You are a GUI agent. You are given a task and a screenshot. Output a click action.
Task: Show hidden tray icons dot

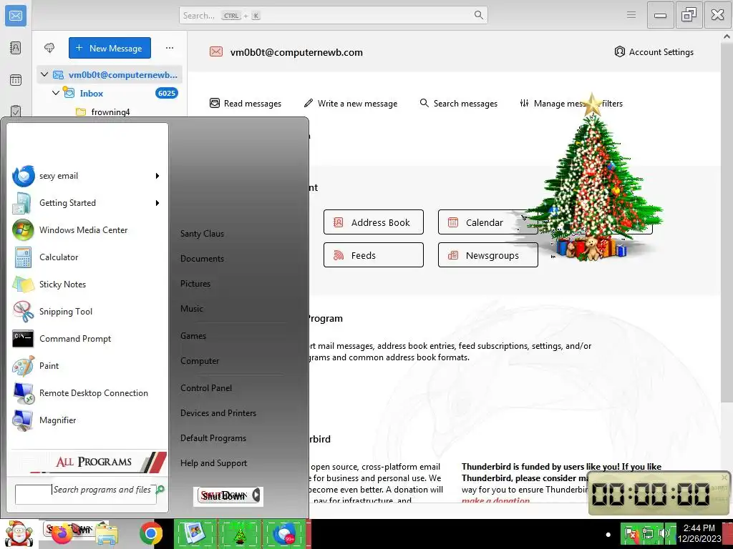608,535
